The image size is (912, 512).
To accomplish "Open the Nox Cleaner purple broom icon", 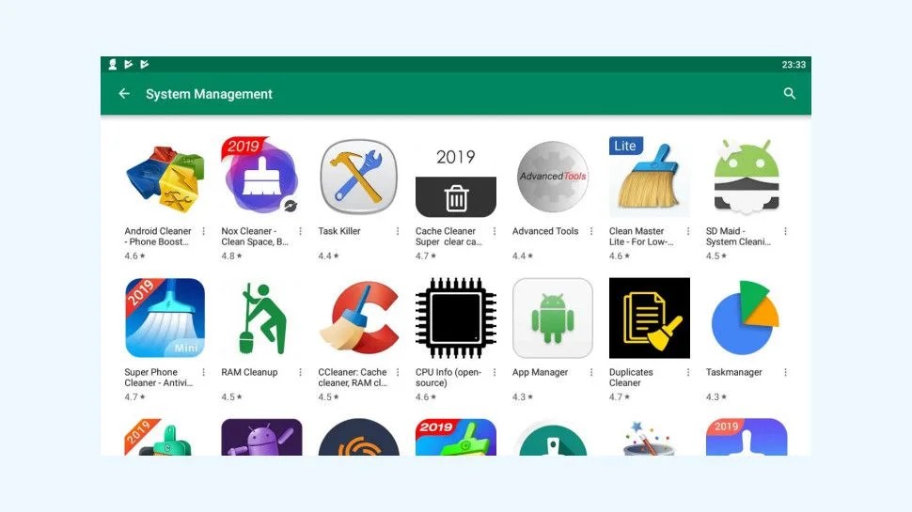I will [x=261, y=177].
